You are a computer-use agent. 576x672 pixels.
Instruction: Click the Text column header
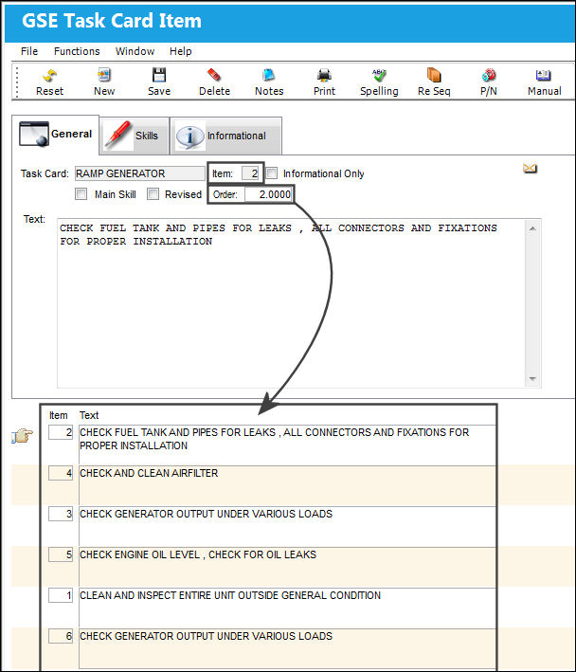89,415
